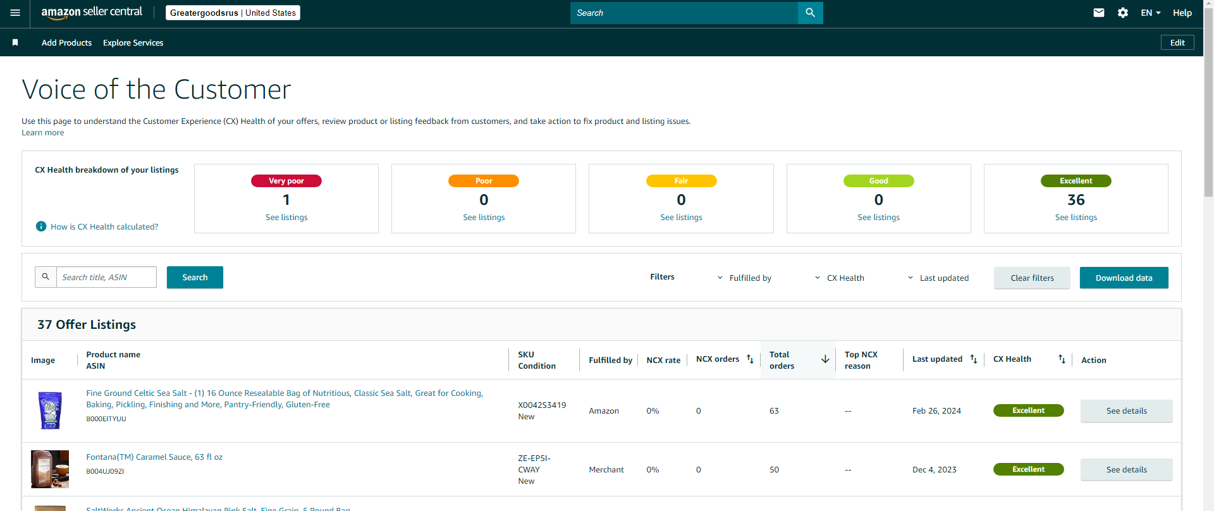Click the Top NCX reason column header
The height and width of the screenshot is (511, 1214).
(861, 360)
